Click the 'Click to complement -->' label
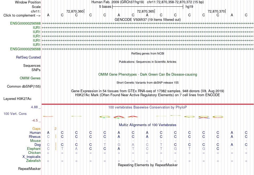The width and height of the screenshot is (254, 175). (22, 15)
